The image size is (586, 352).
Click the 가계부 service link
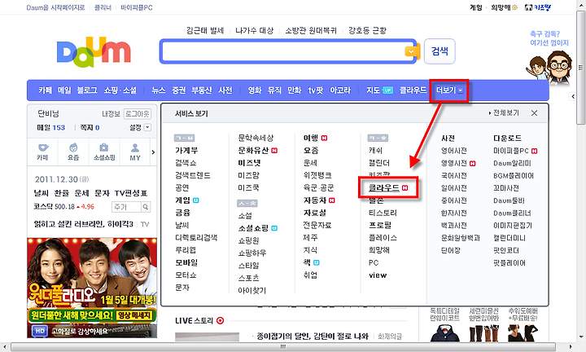click(186, 151)
